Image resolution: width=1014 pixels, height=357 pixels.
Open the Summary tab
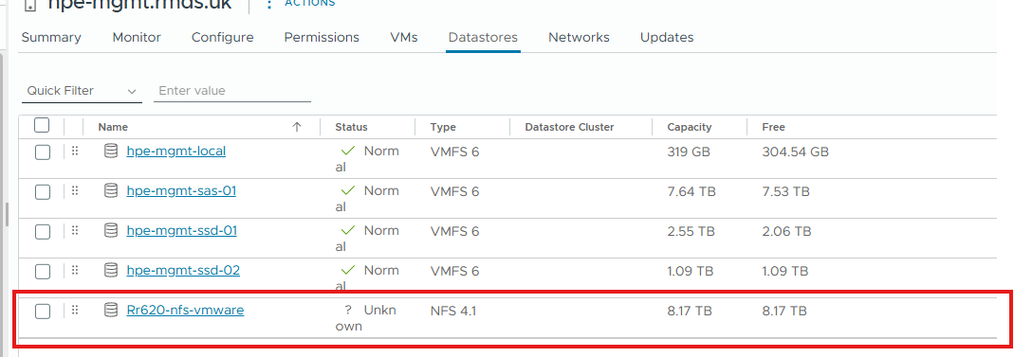tap(51, 38)
